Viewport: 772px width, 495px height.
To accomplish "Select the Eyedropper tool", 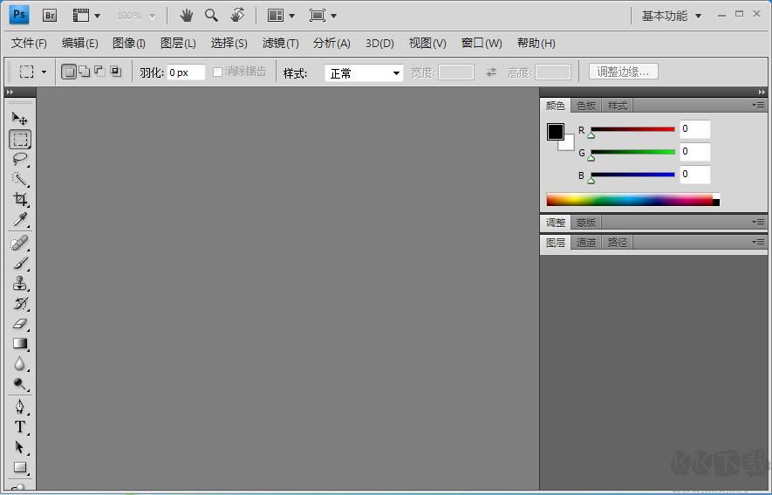I will (19, 219).
